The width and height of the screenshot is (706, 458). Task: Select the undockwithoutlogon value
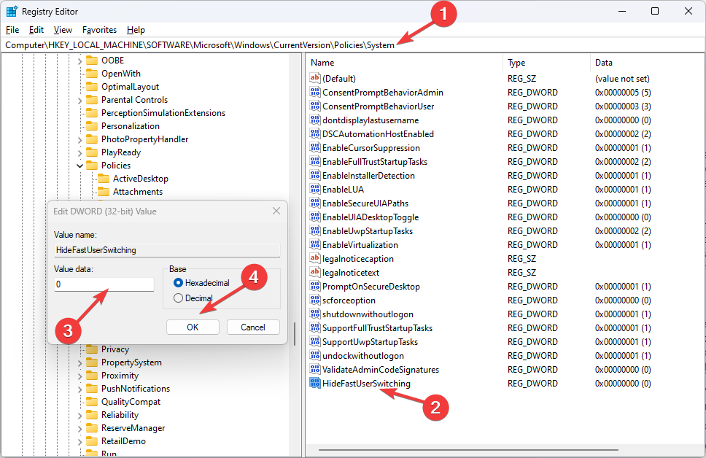pos(363,356)
